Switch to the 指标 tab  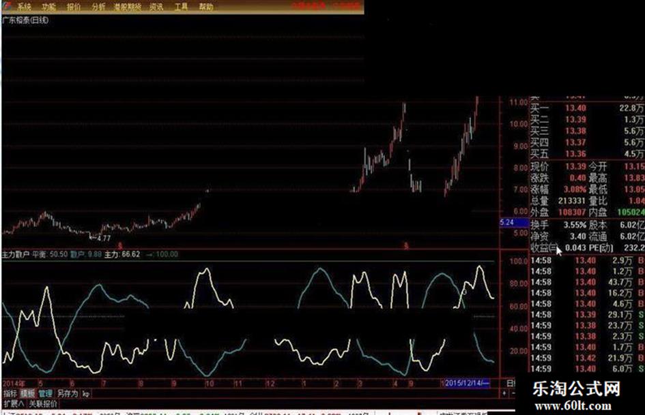[10, 394]
